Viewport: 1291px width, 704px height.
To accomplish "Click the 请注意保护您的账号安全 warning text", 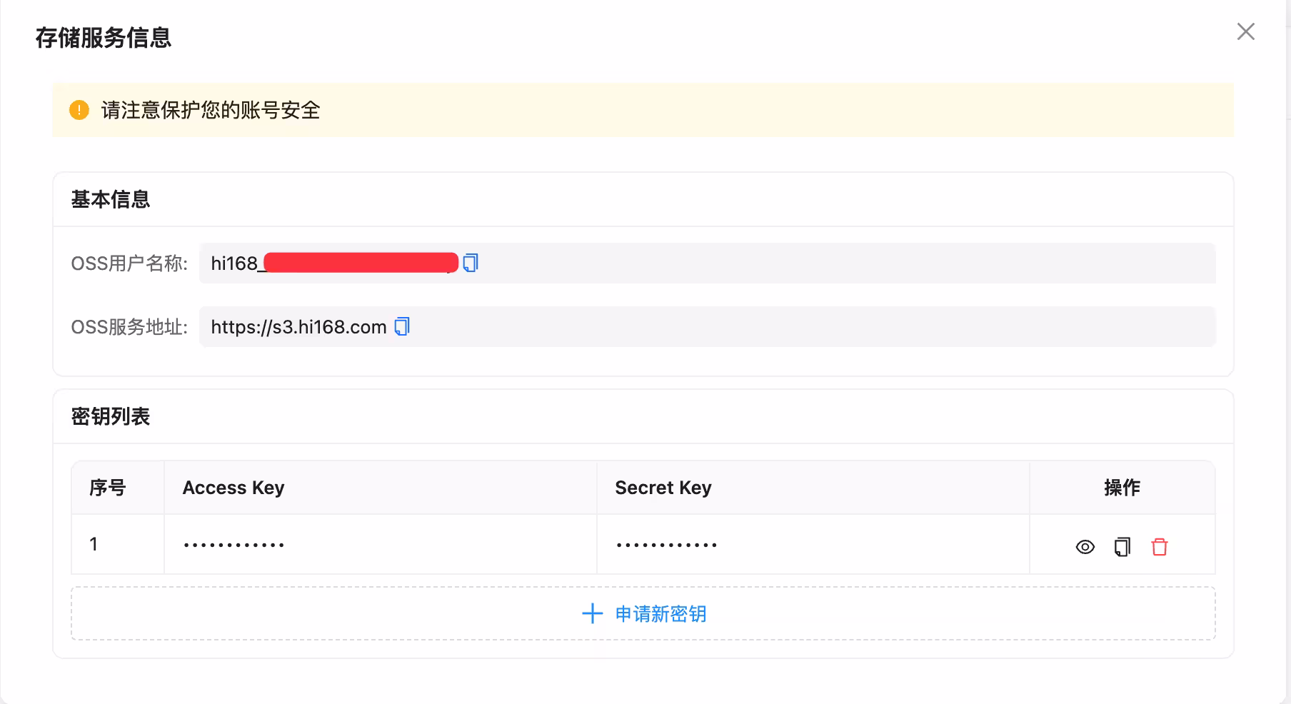I will click(211, 110).
